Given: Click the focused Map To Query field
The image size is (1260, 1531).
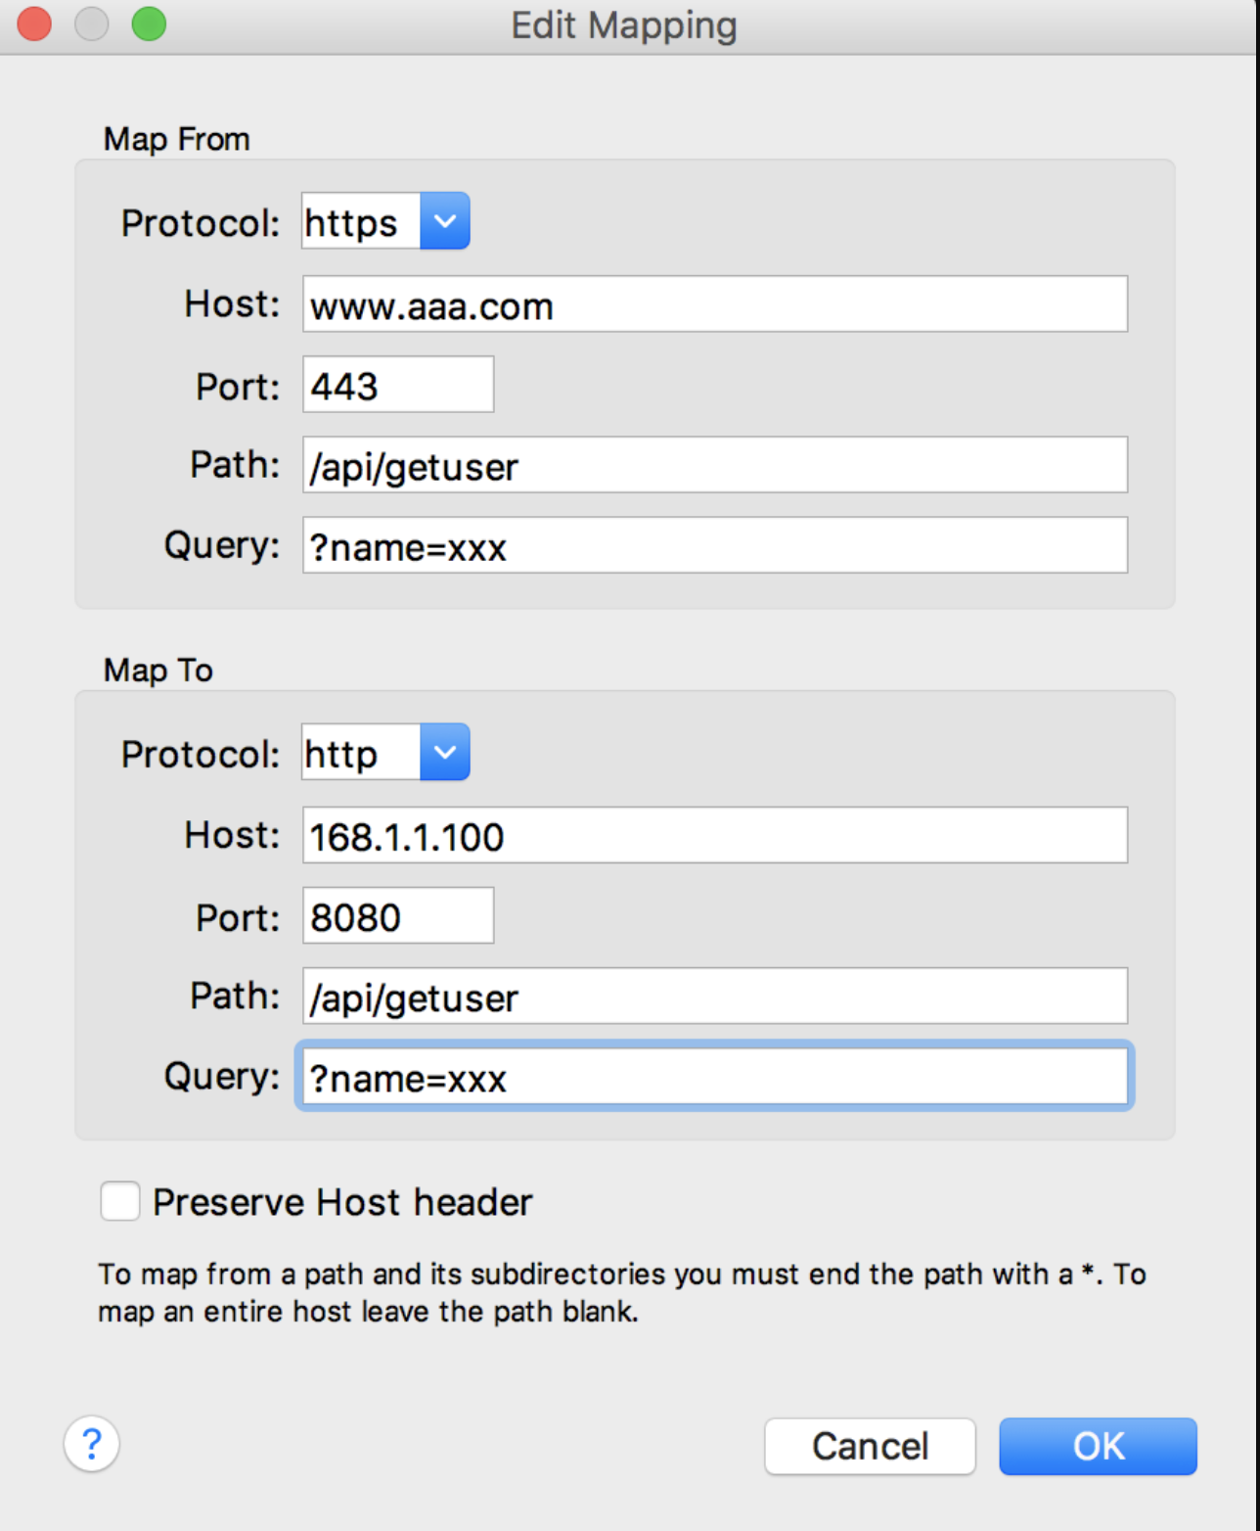Looking at the screenshot, I should 714,1077.
